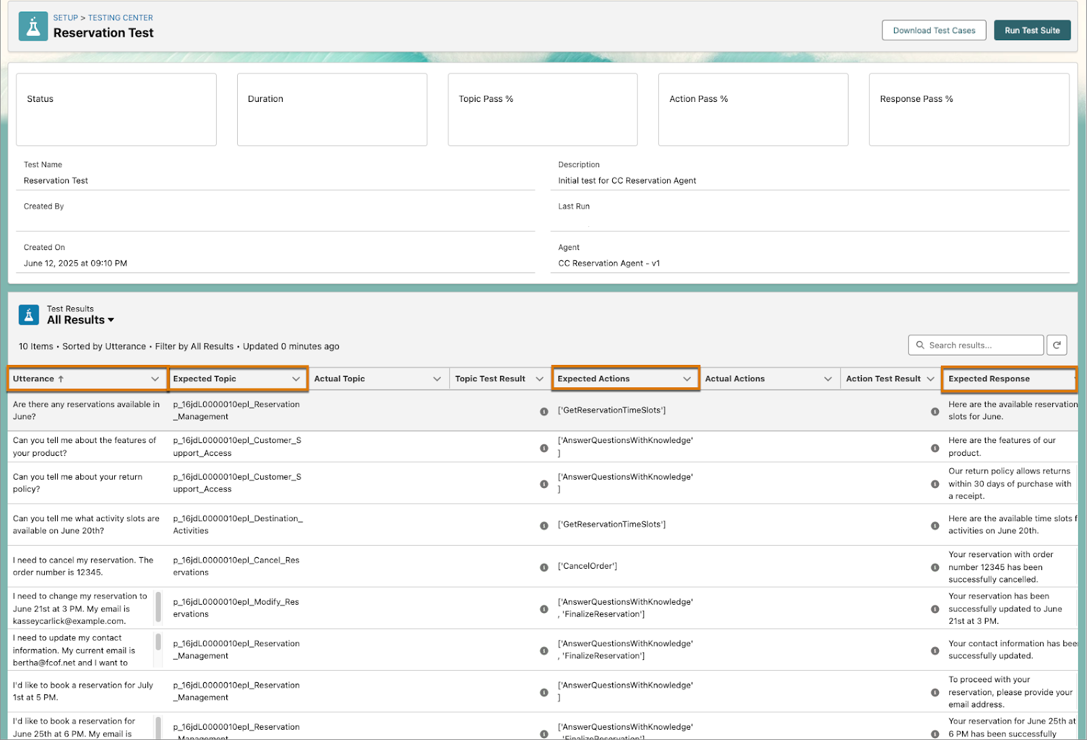Click topic result info icon for 'update my contact' row
Viewport: 1087px width, 740px height.
(543, 650)
